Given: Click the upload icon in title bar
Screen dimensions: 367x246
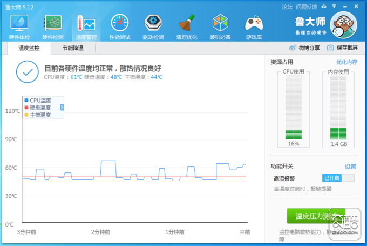Looking at the screenshot, I should tap(324, 6).
